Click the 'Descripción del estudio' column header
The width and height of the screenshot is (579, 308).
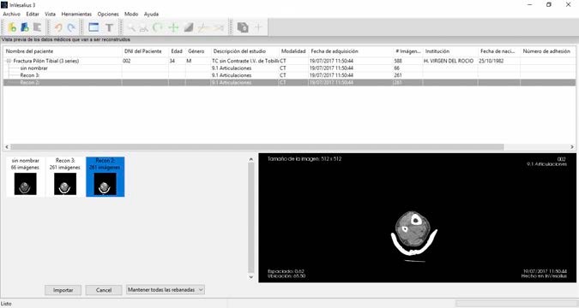point(245,51)
